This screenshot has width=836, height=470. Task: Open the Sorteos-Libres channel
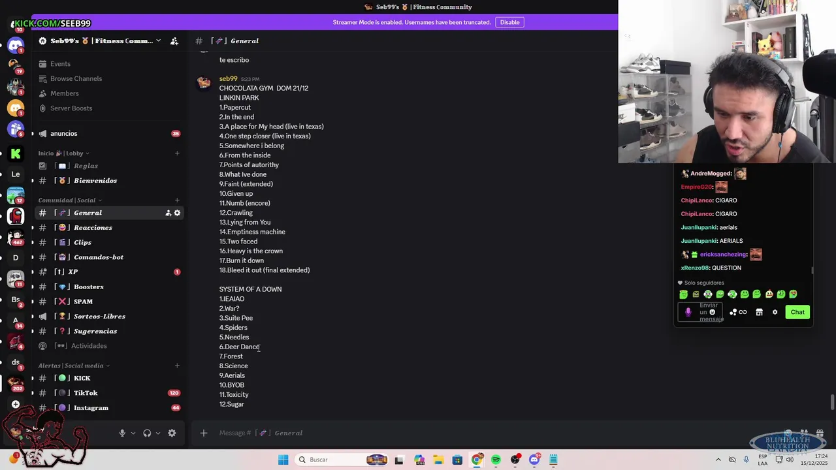pos(109,316)
